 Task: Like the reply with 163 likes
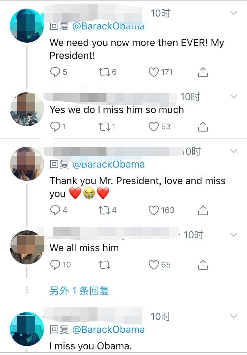tap(154, 210)
